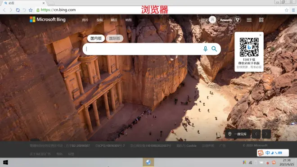
Task: Click the Sogou icon in system tray
Action: tap(274, 162)
